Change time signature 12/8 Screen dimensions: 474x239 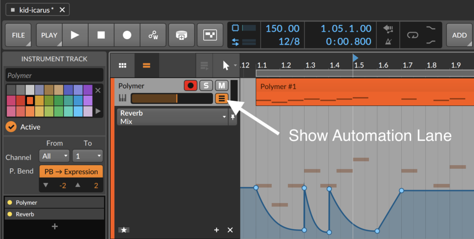(289, 41)
